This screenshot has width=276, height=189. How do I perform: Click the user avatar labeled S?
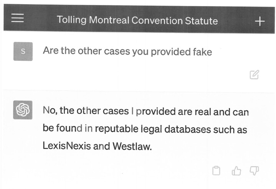pos(23,51)
